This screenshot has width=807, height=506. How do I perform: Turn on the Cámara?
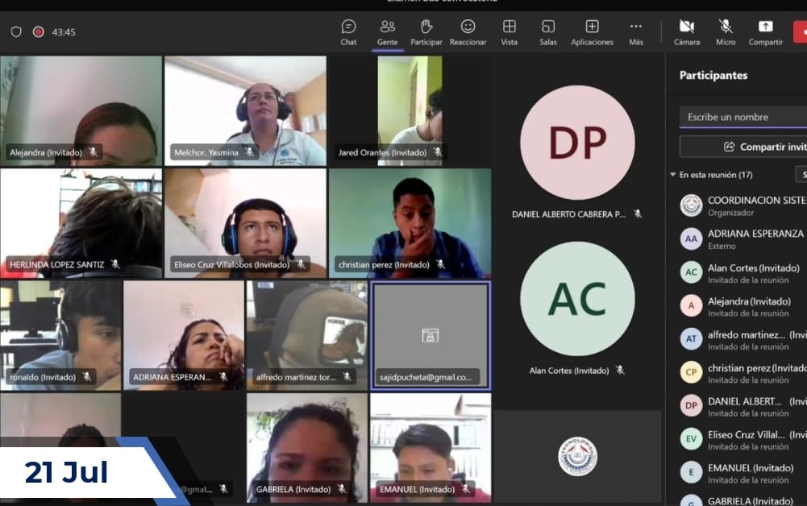(687, 32)
